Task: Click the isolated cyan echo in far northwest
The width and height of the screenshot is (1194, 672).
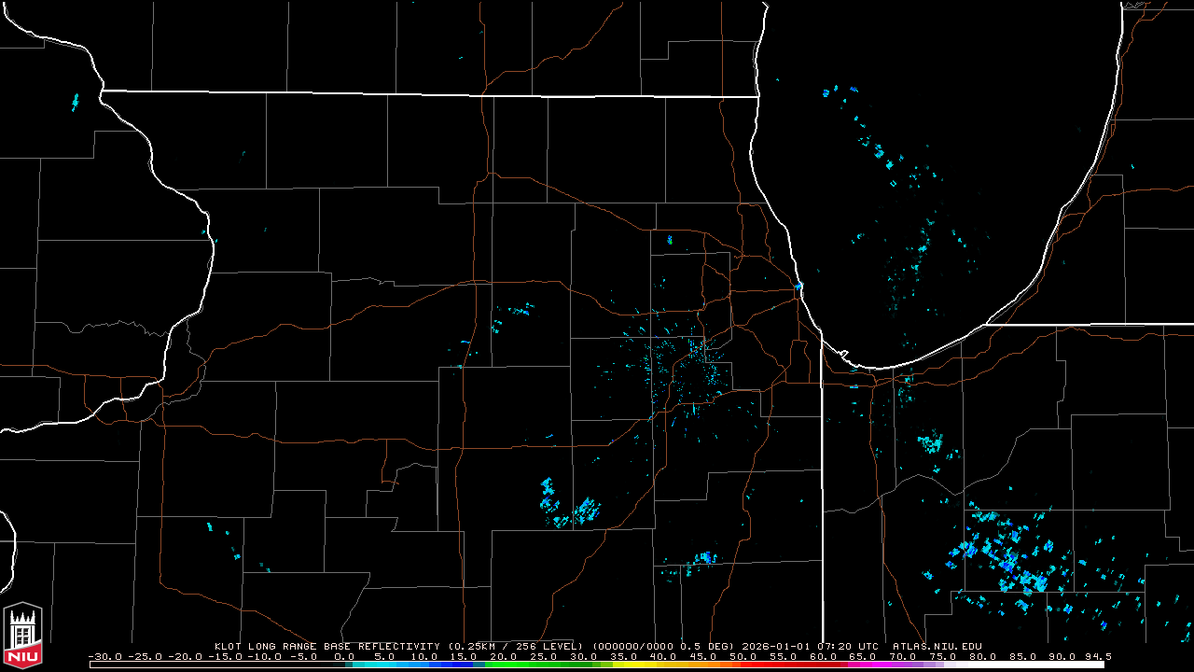Action: [x=75, y=101]
